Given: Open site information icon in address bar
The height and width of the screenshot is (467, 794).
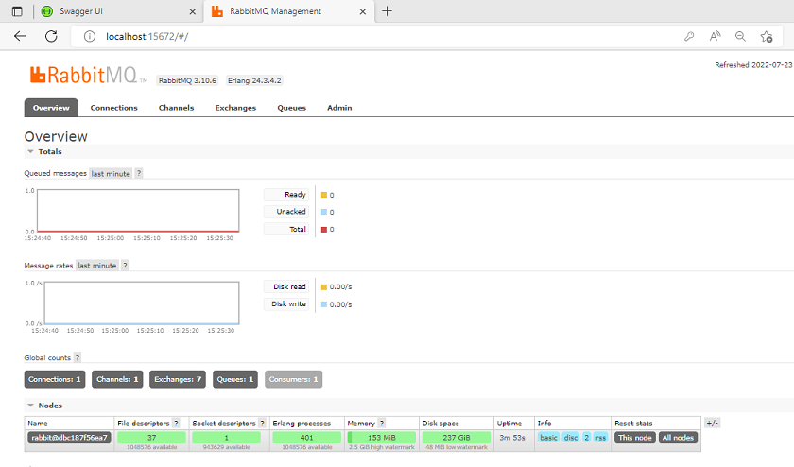Looking at the screenshot, I should coord(90,37).
